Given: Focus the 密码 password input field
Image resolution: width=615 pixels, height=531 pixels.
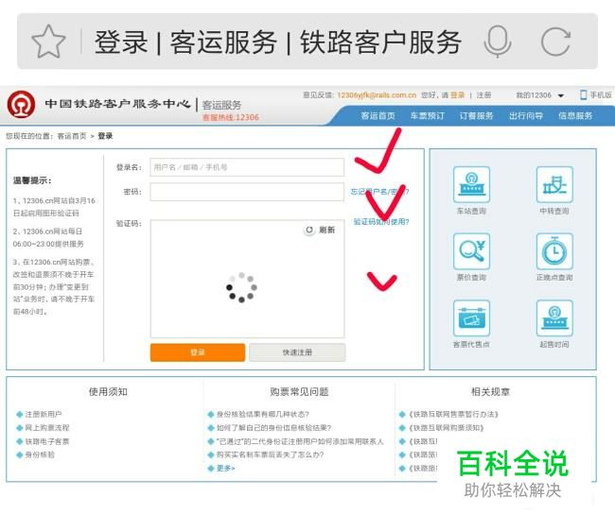Looking at the screenshot, I should point(247,192).
